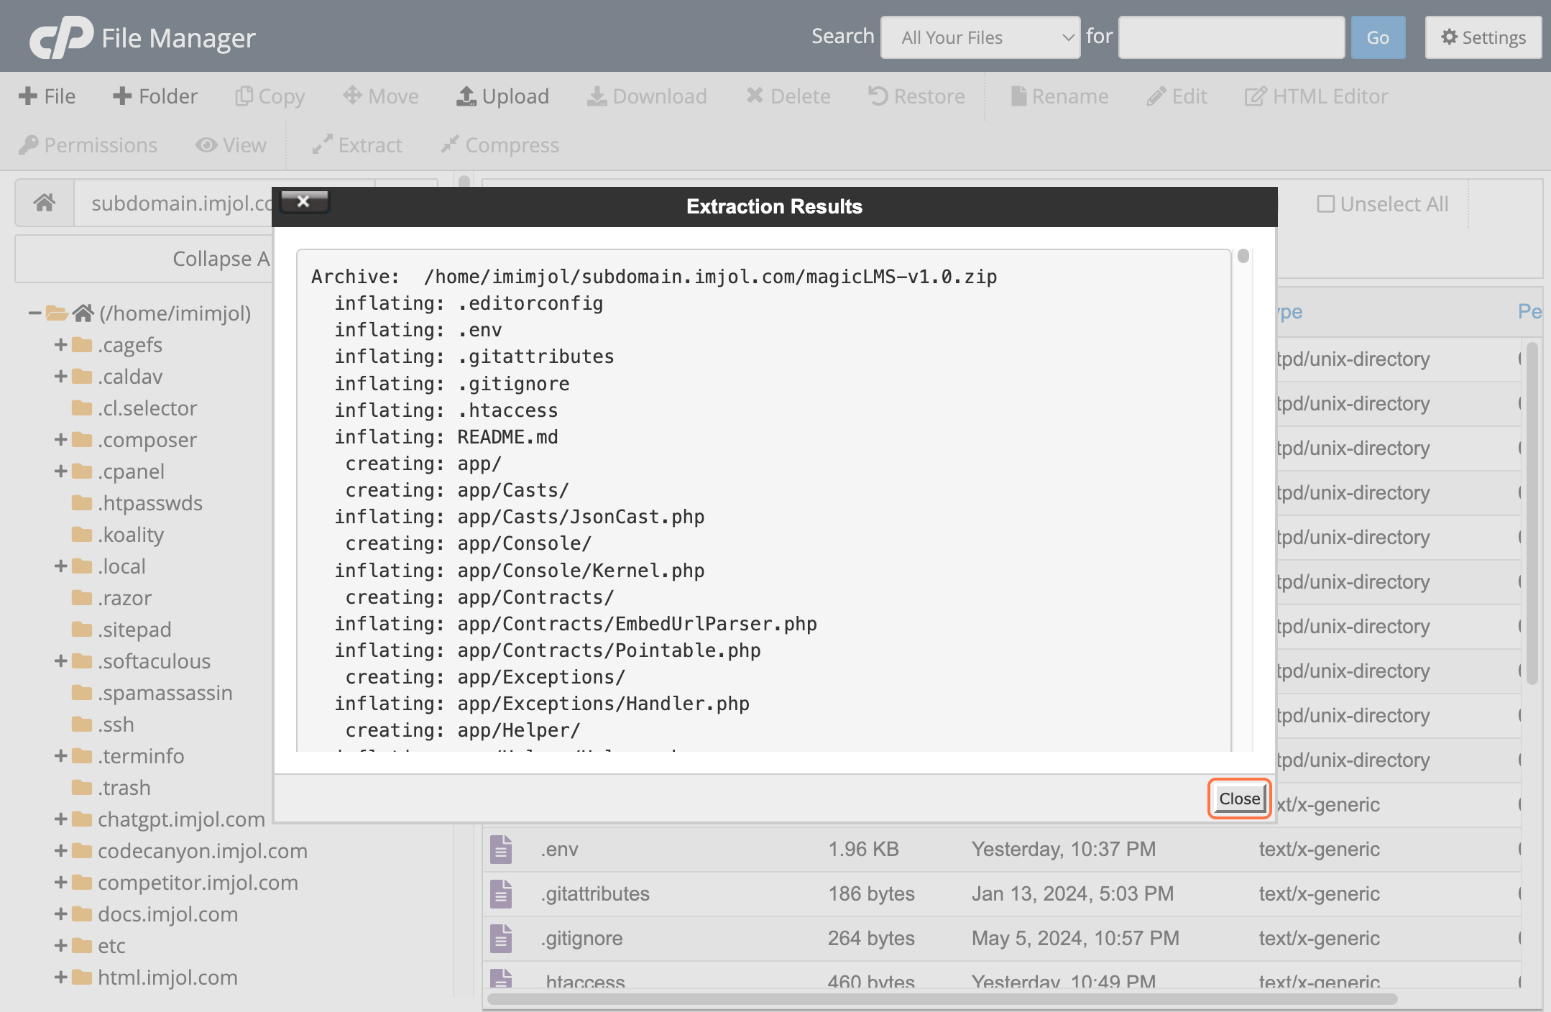Click the '264 bytes' size cell
The height and width of the screenshot is (1012, 1551).
pyautogui.click(x=871, y=938)
